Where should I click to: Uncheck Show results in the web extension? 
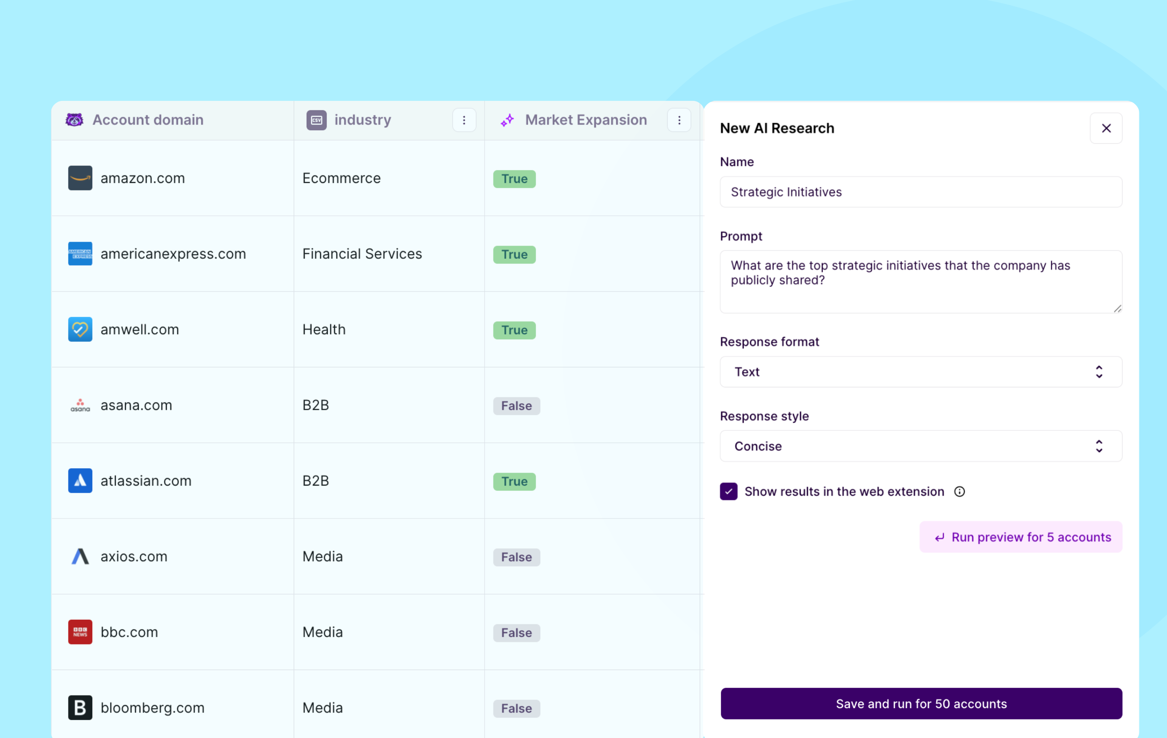pos(728,491)
